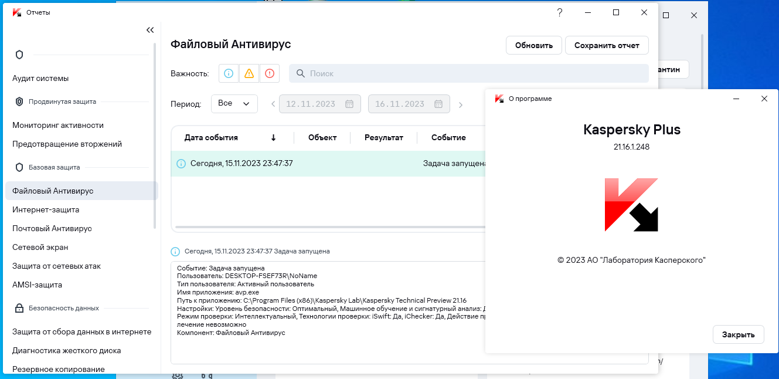Click the Kaspersky icon in О программе title bar
This screenshot has width=779, height=379.
tap(499, 99)
